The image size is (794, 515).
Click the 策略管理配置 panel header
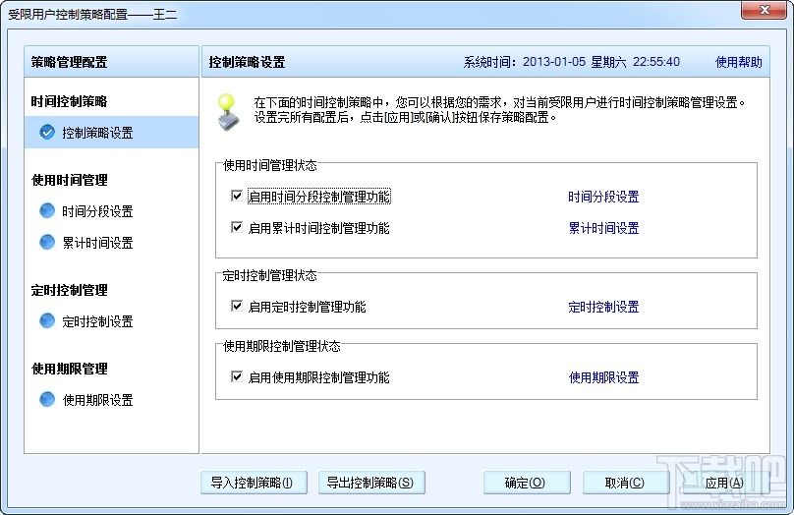(111, 62)
